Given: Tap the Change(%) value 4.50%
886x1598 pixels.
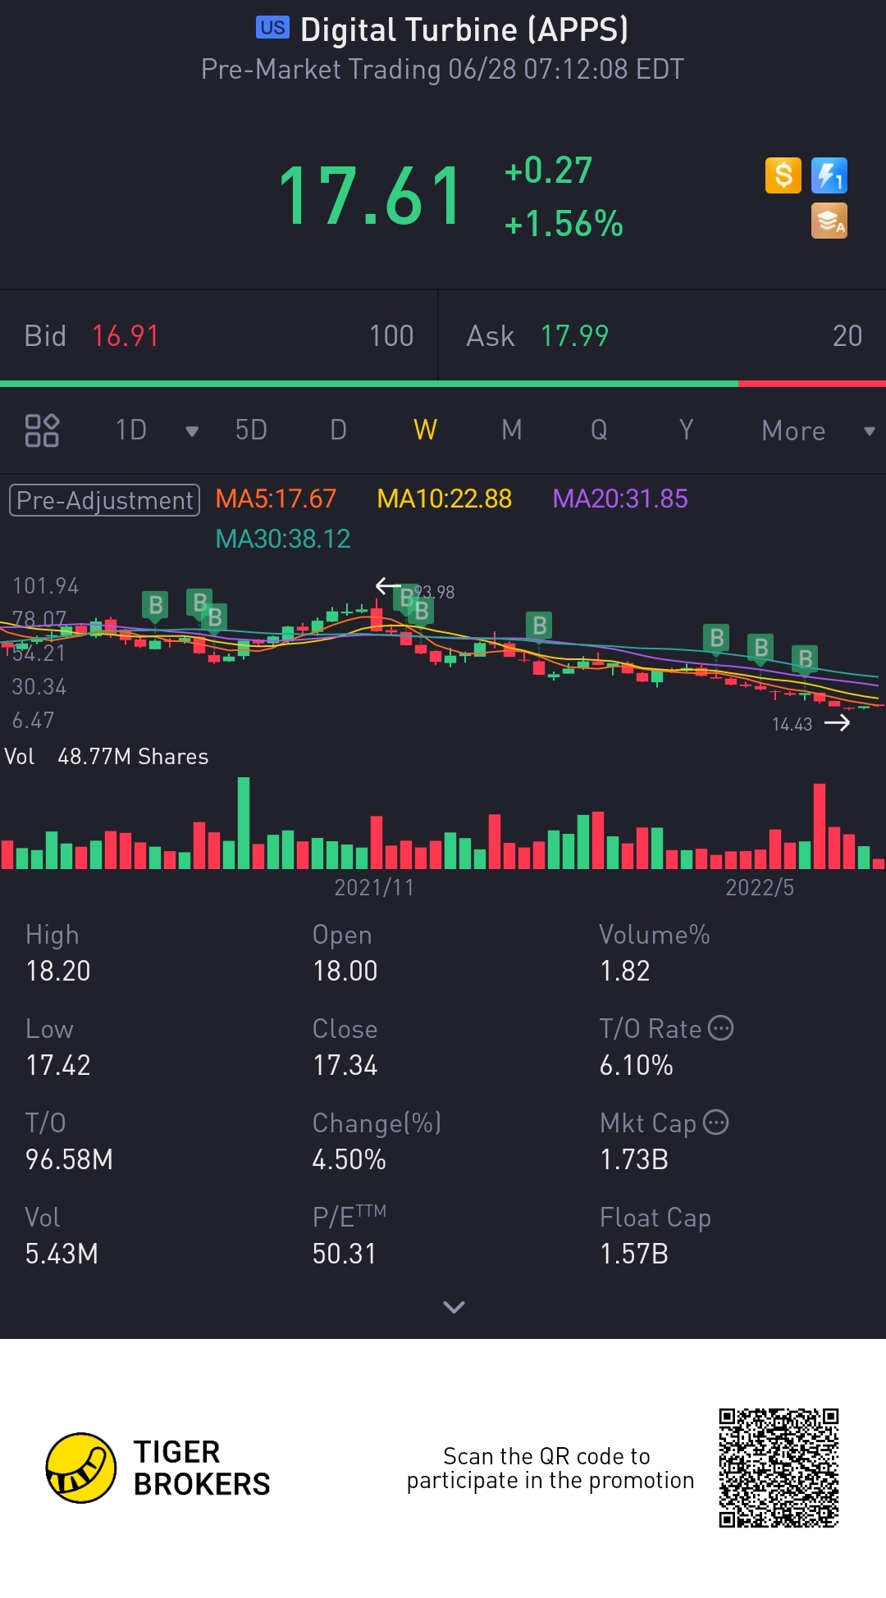Looking at the screenshot, I should coord(349,1159).
